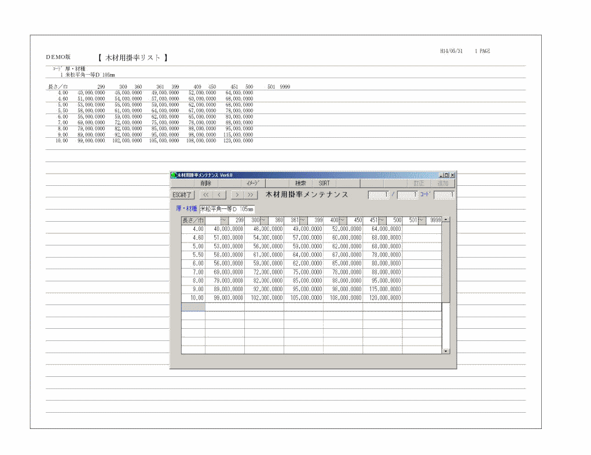Select the 4.00 length row first price cell

click(x=225, y=229)
